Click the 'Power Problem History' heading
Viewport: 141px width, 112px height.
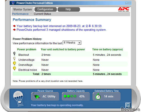[x=27, y=39]
